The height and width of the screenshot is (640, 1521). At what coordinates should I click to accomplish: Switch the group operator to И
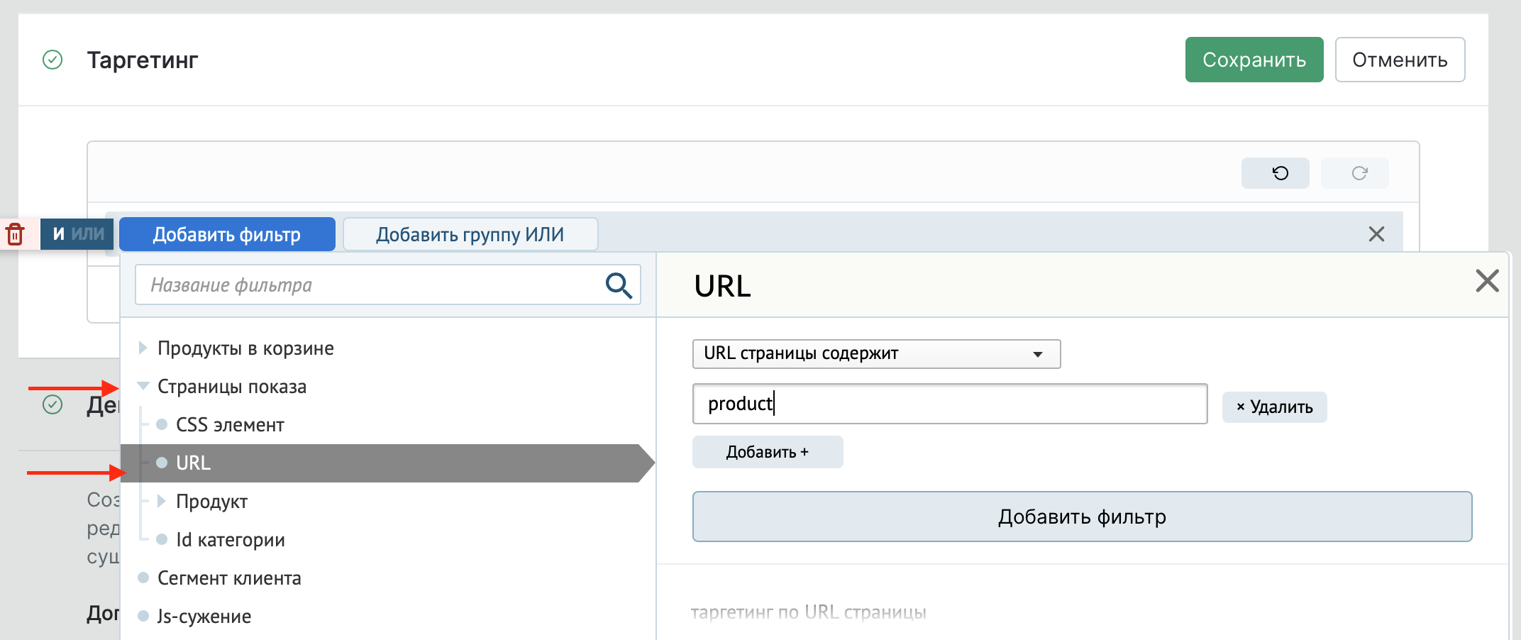(x=59, y=234)
